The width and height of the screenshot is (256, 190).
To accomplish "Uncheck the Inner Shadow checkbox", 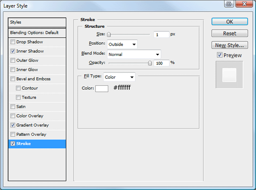I will pyautogui.click(x=13, y=51).
